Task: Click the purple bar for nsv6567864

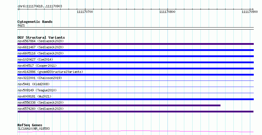Action: 135,44
